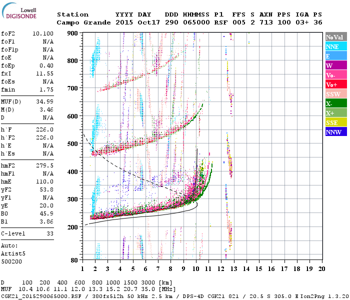Screen dimensions: 350x300
Task: Click the 20 MHz frequency axis label
Action: click(321, 269)
